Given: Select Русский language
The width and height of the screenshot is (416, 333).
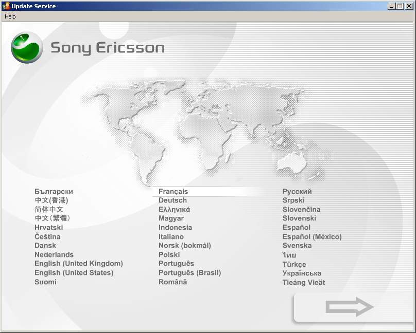Looking at the screenshot, I should tap(297, 192).
